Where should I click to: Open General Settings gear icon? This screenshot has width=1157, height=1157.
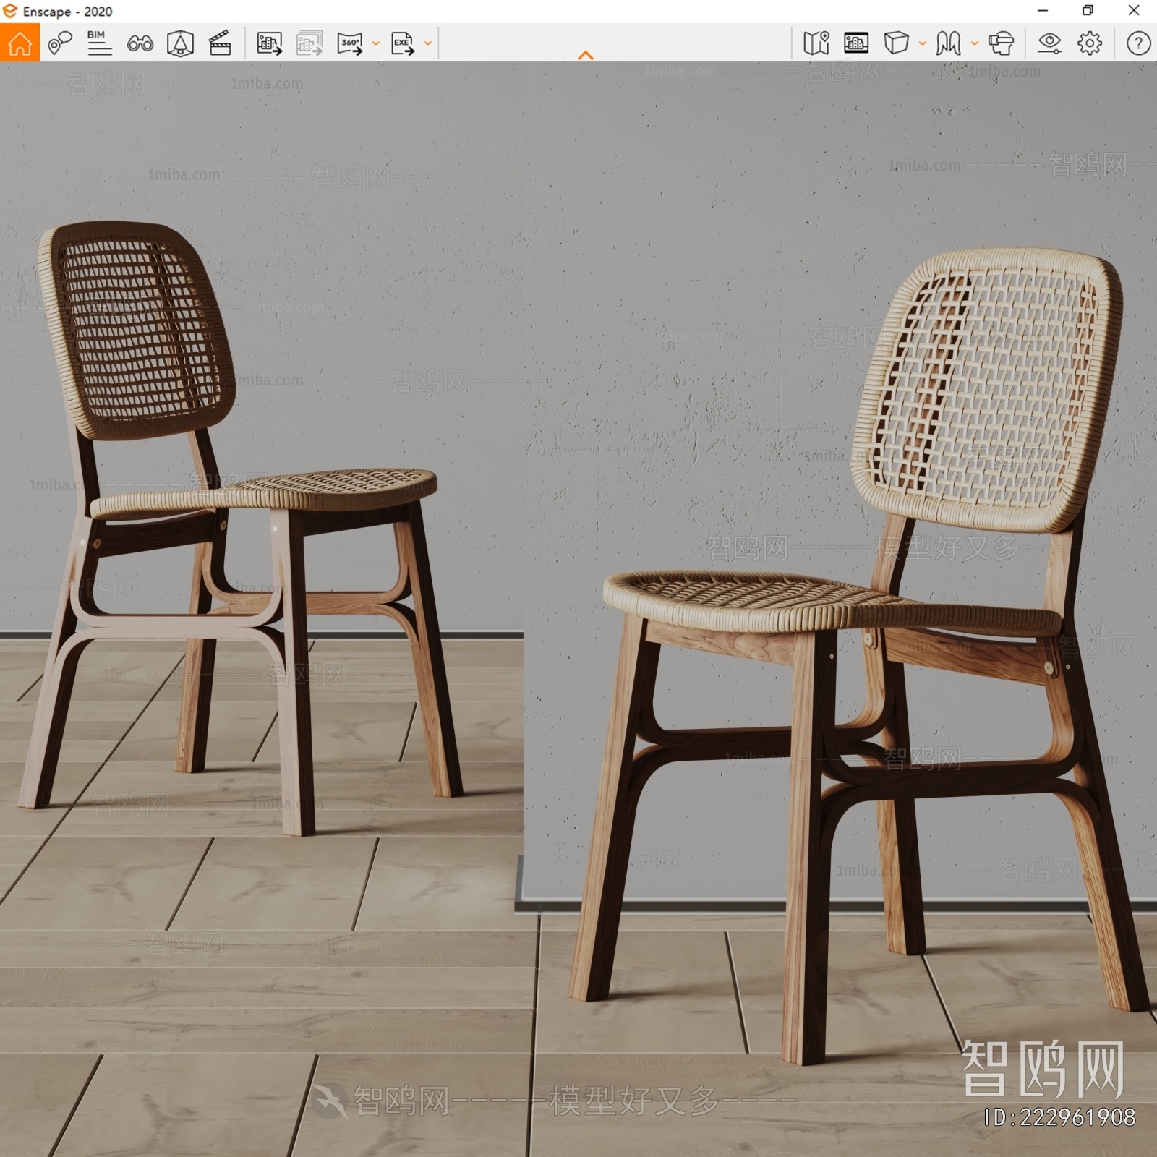click(1090, 43)
